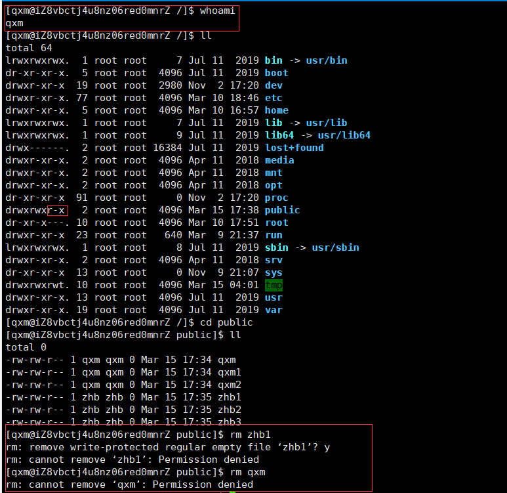The height and width of the screenshot is (493, 507).
Task: Click the time '21:07' on sys row
Action: (x=244, y=272)
